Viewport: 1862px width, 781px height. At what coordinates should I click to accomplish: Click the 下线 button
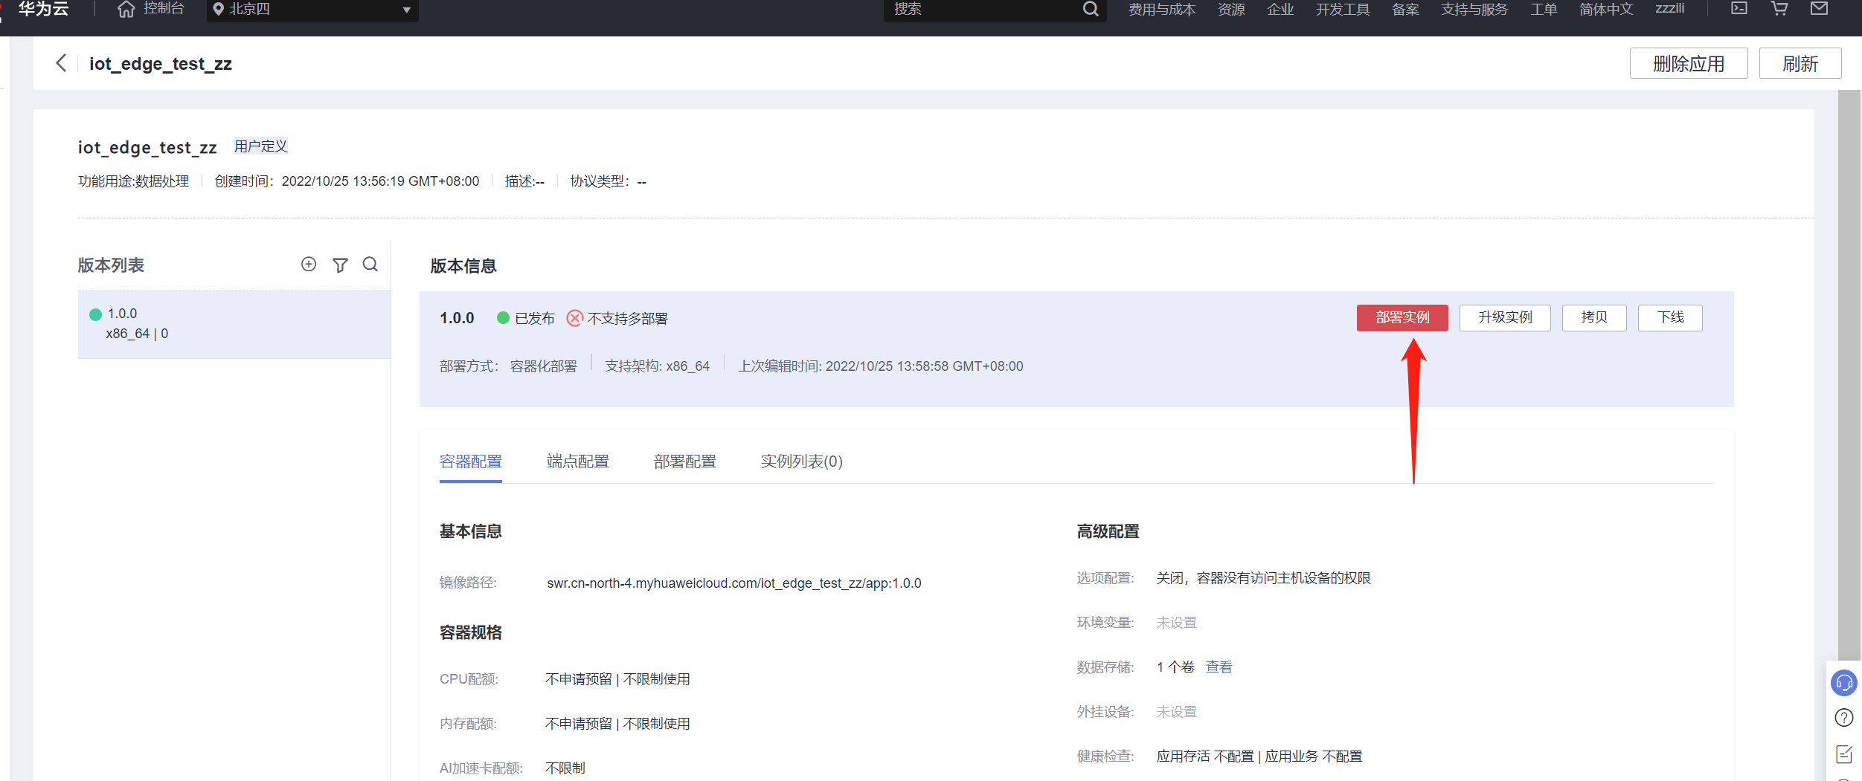tap(1670, 318)
